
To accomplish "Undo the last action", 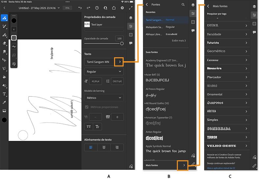I will tap(80, 8).
